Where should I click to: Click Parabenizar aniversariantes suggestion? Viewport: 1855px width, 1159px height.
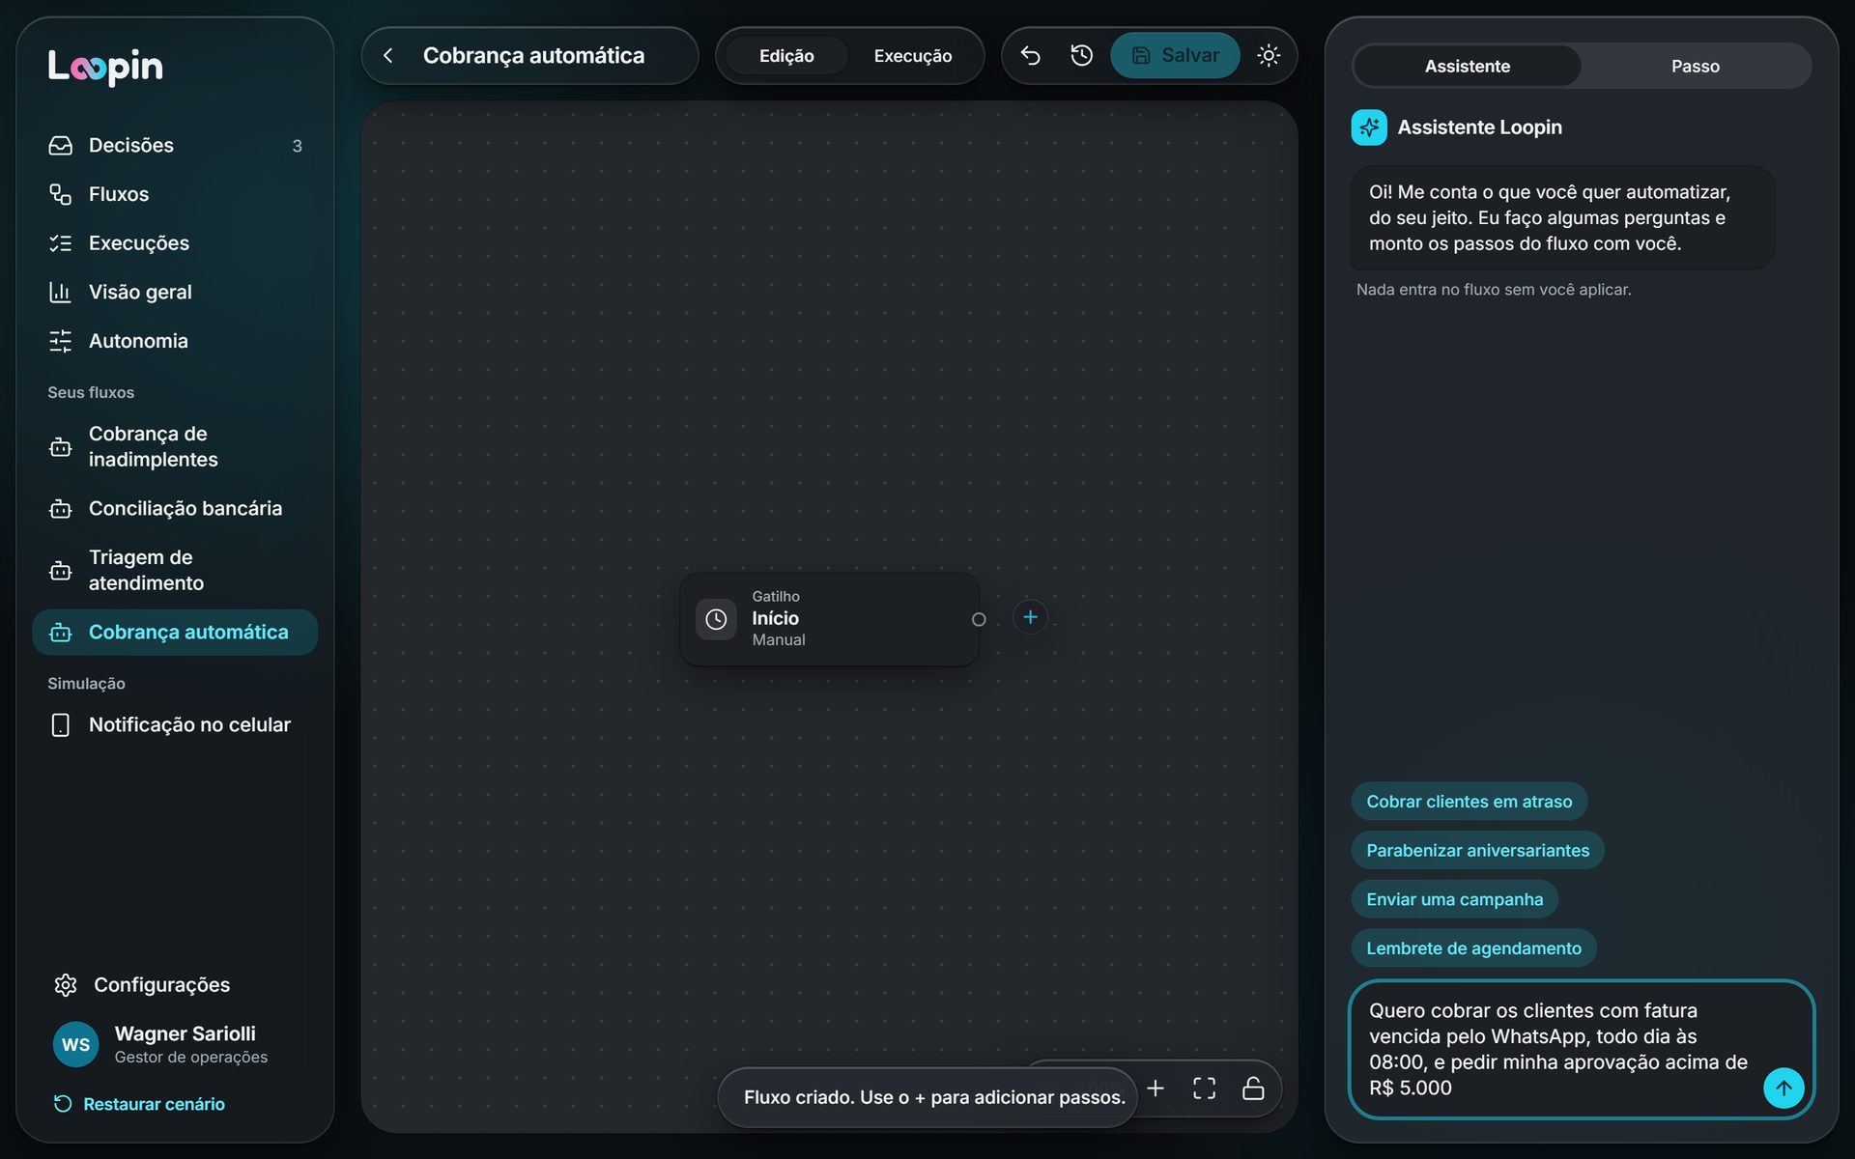point(1477,851)
